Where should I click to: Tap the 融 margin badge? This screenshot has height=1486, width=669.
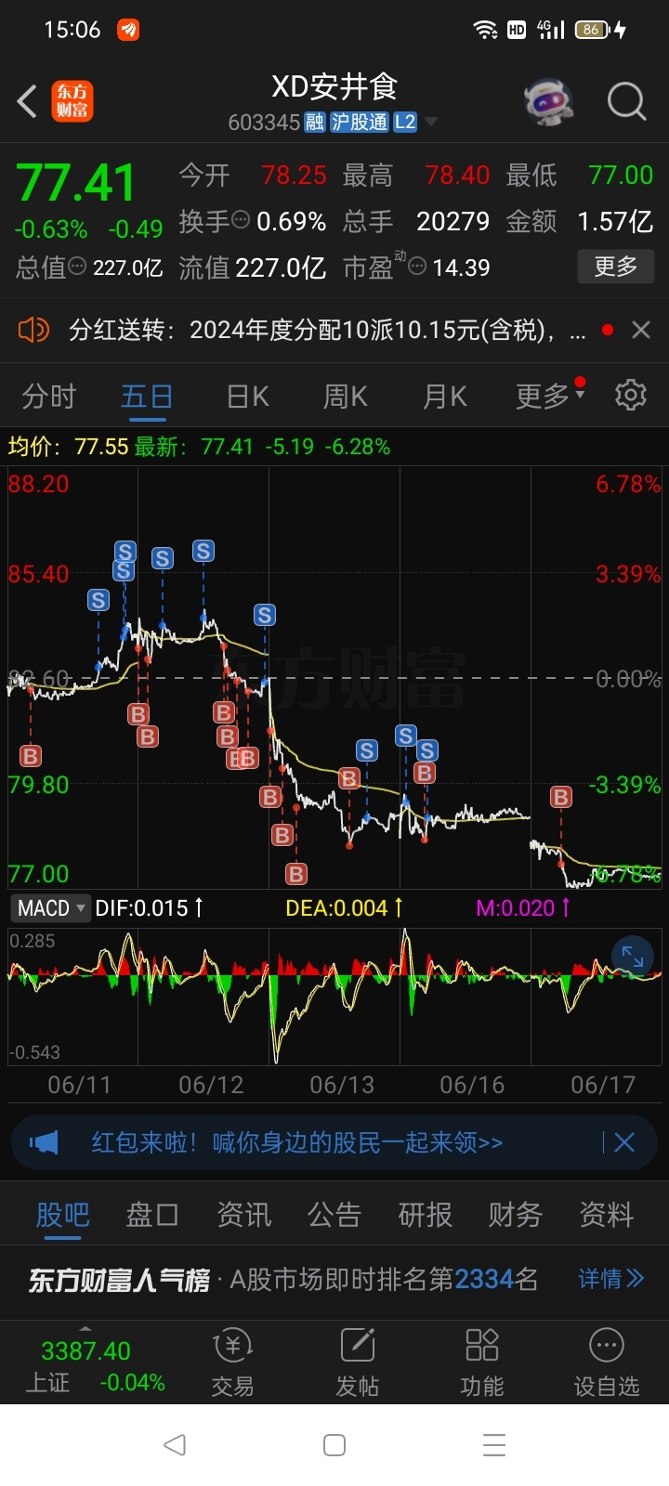(315, 123)
